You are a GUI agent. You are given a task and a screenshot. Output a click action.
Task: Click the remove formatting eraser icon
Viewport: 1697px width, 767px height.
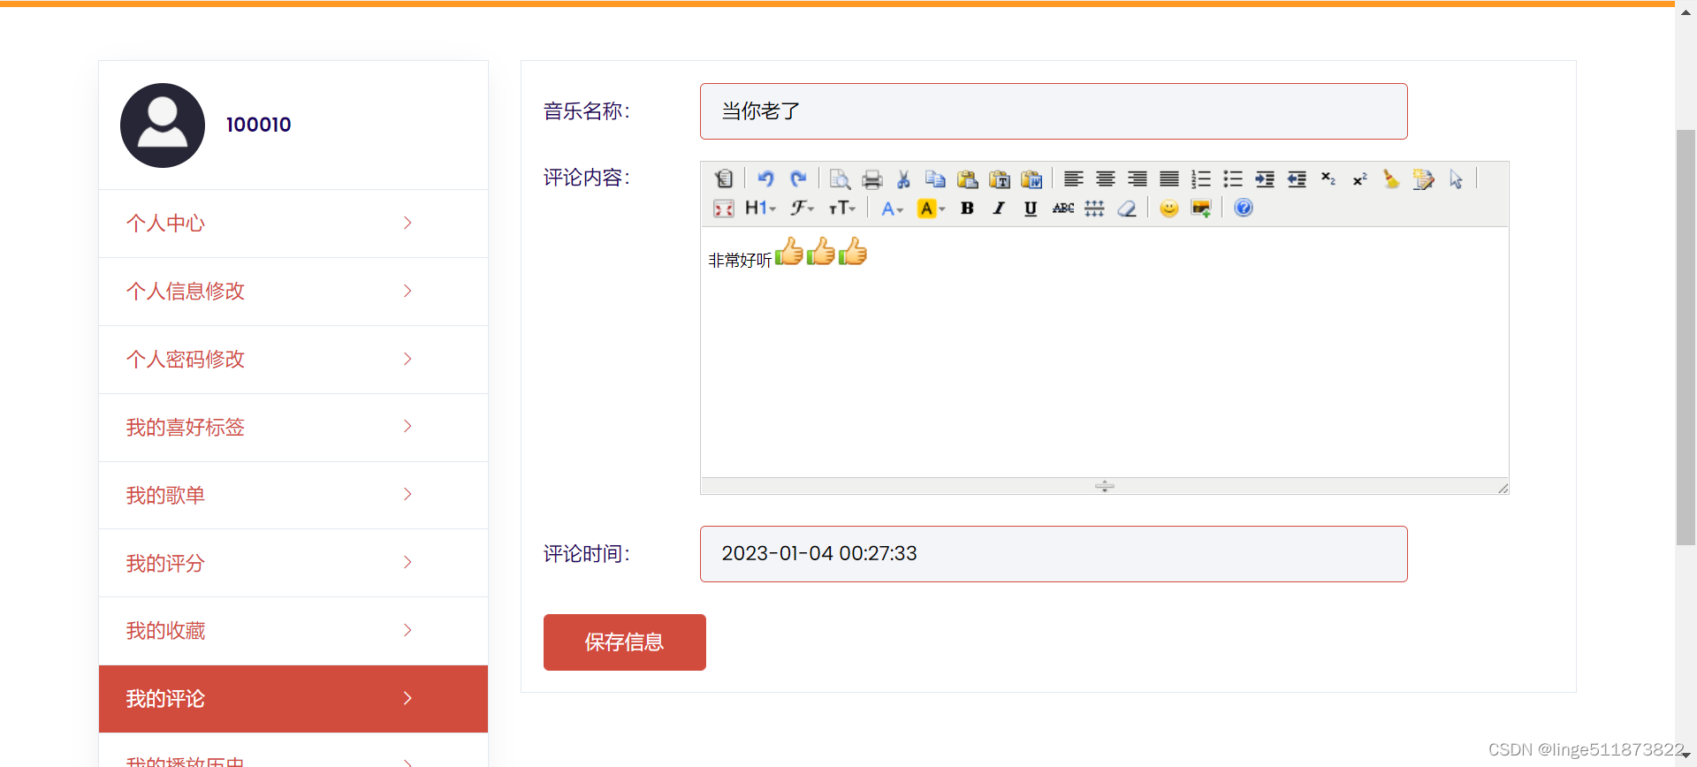1127,209
